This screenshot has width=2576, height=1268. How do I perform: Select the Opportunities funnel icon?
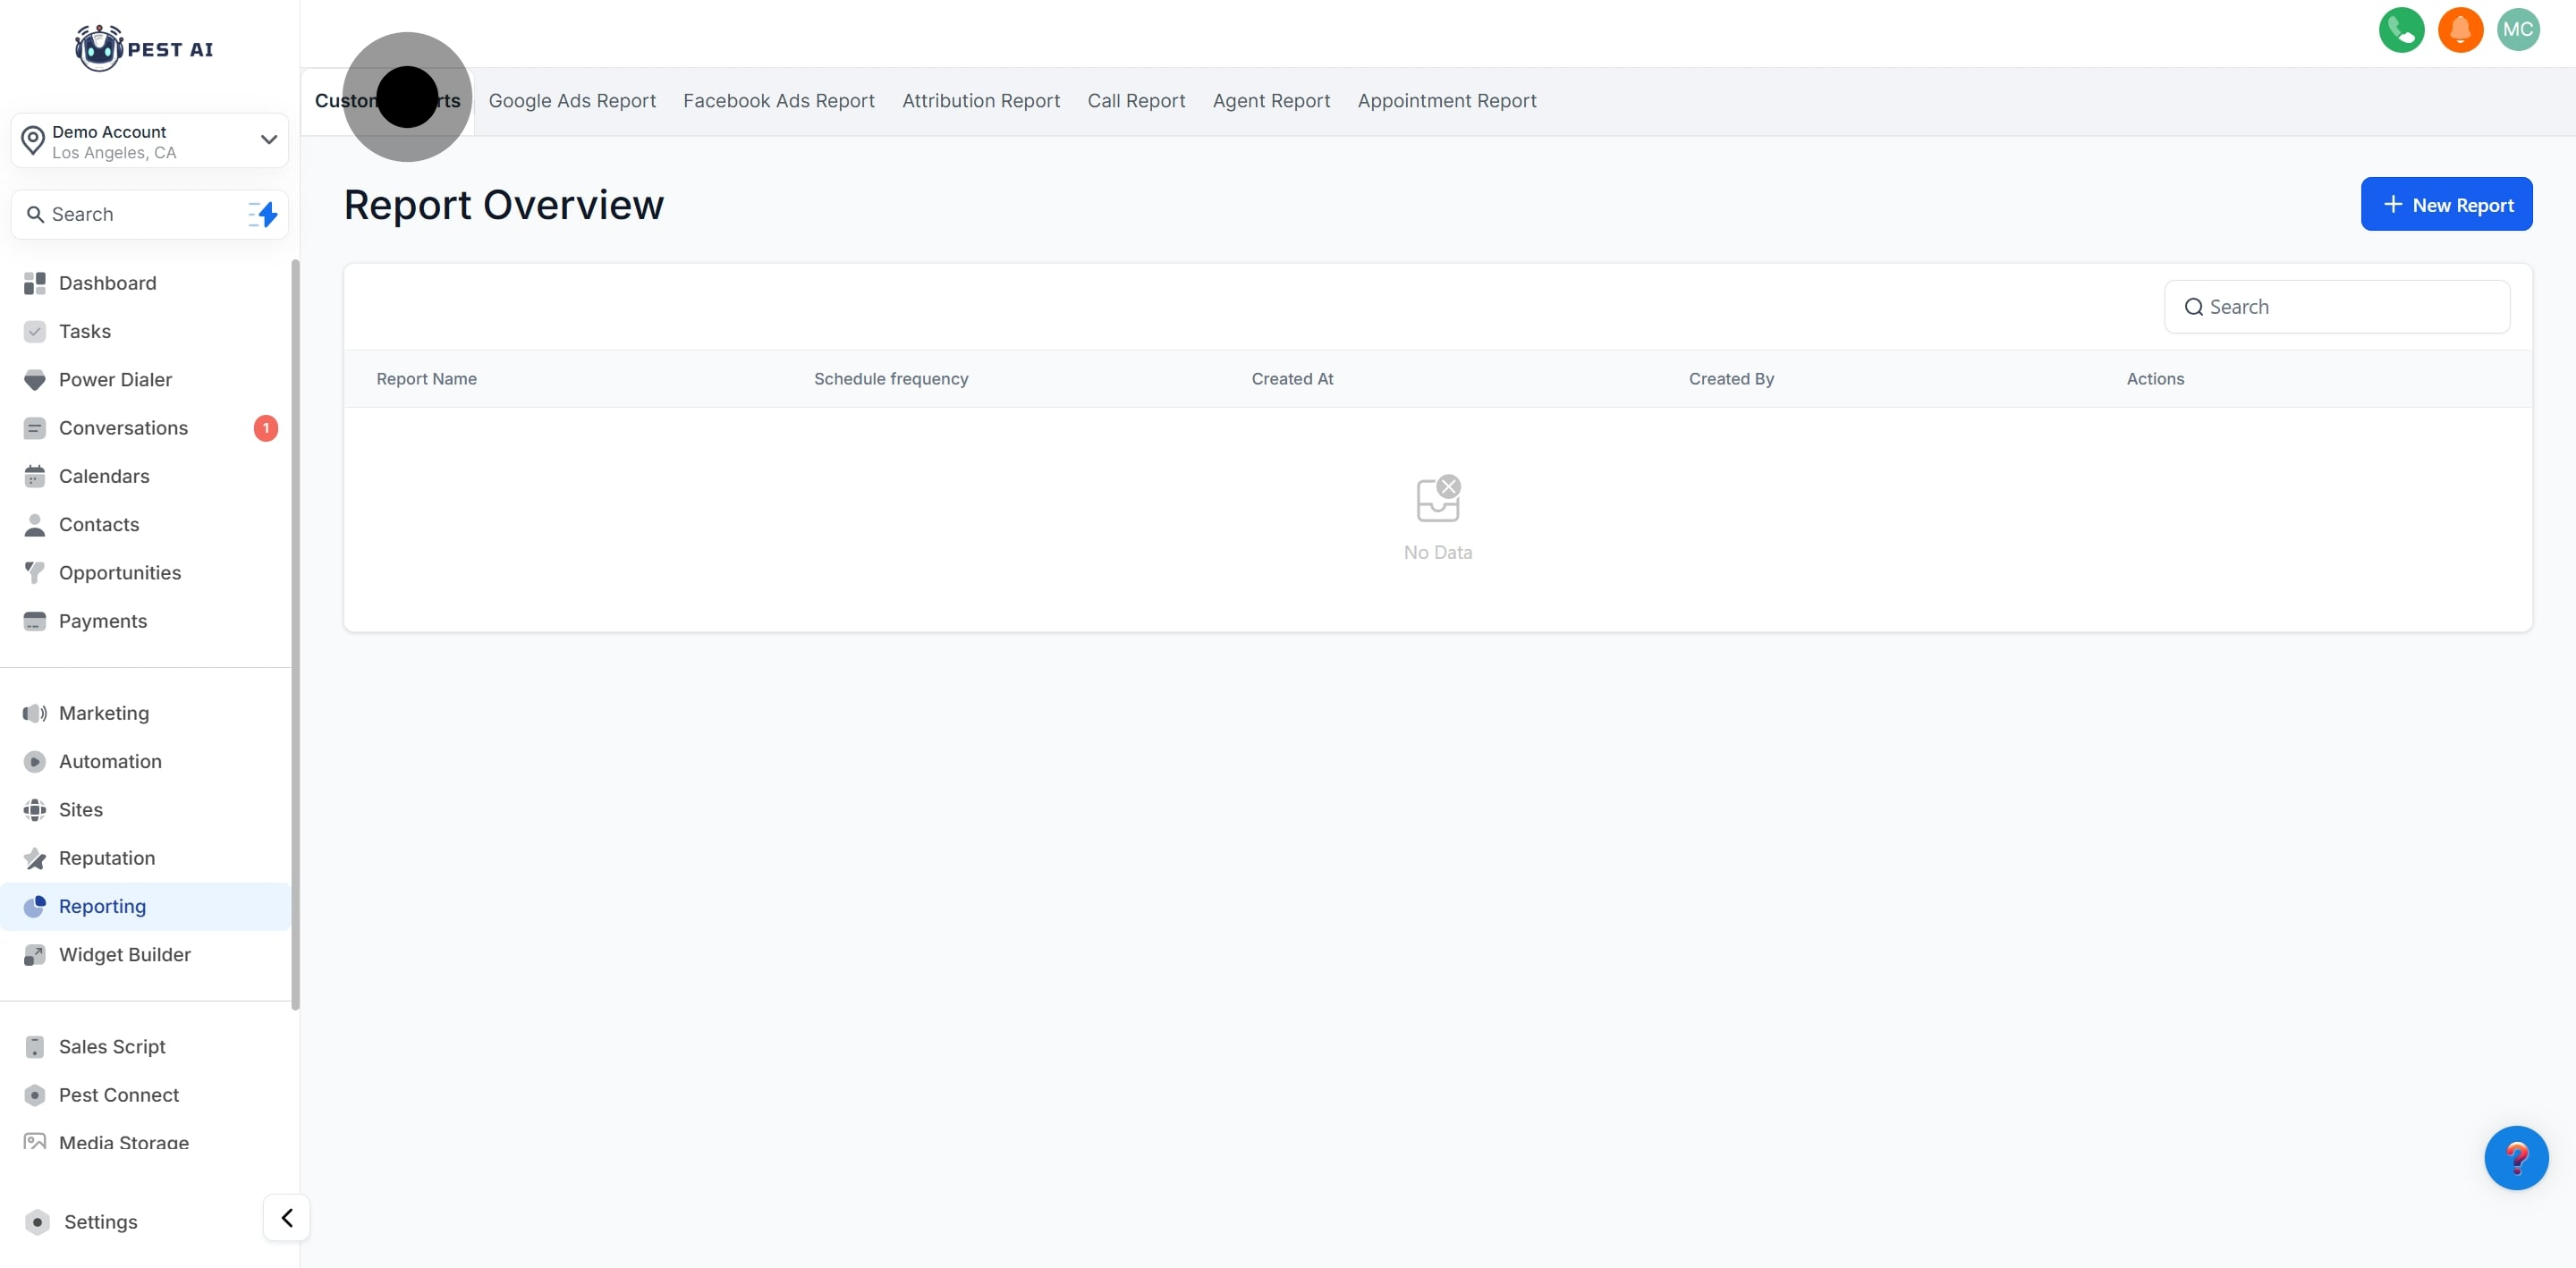tap(35, 572)
